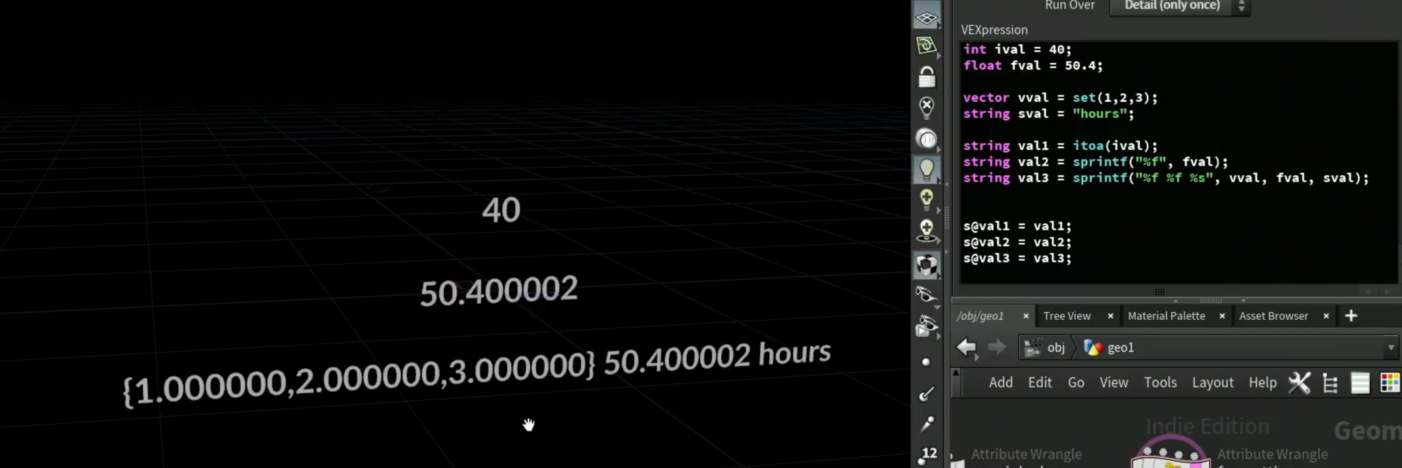Switch to the /obj/geo1 network tab
The image size is (1402, 468).
(x=981, y=316)
